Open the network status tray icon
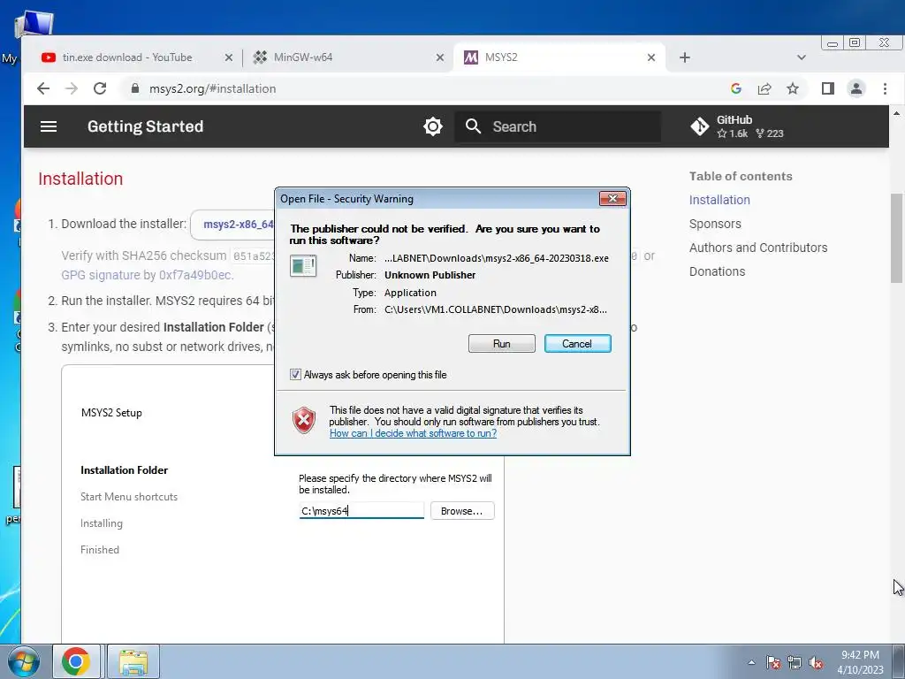 [x=795, y=663]
